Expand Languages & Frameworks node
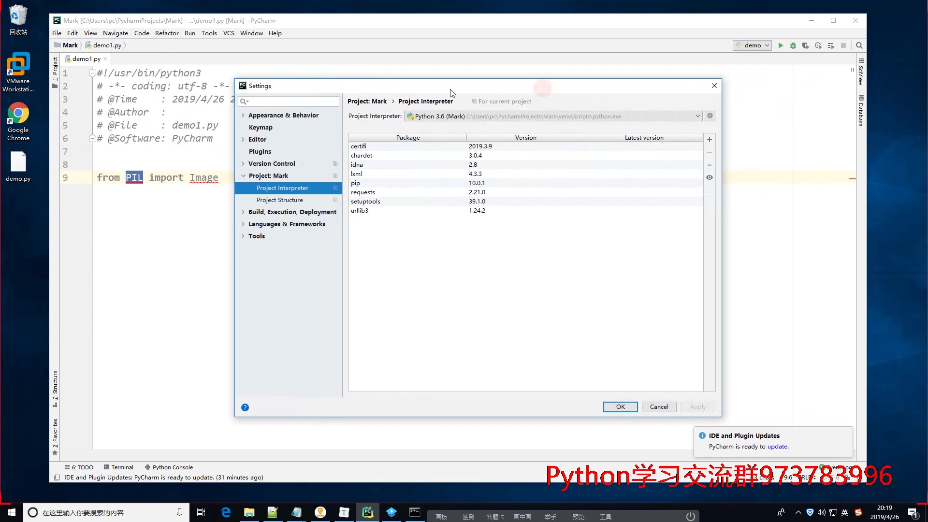 (x=243, y=224)
